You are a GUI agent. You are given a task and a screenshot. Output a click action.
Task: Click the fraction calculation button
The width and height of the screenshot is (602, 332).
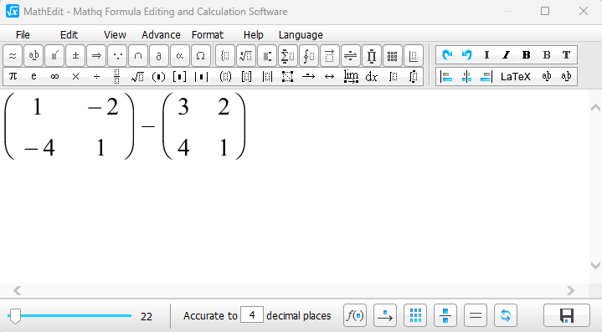(445, 315)
